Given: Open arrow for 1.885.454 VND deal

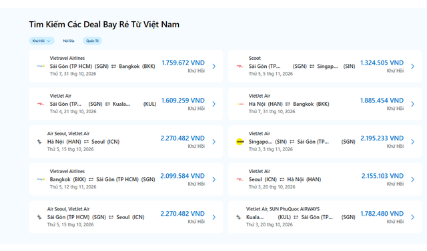Looking at the screenshot, I should pos(413,104).
